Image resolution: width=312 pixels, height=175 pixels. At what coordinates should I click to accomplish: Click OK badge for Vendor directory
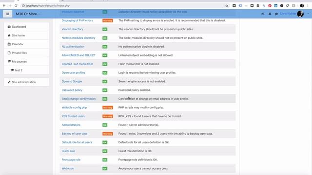pyautogui.click(x=105, y=29)
